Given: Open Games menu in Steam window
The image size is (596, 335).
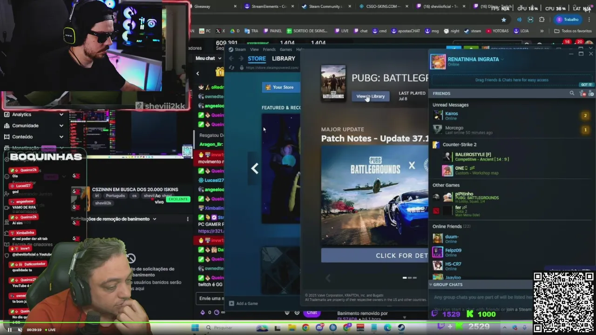Looking at the screenshot, I should click(x=286, y=49).
